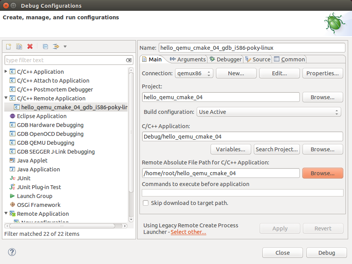Clear the filter text field icon
This screenshot has height=264, width=352.
(129, 60)
